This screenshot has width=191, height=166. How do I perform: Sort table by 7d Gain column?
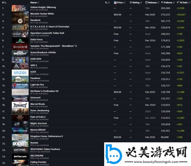(x=183, y=2)
